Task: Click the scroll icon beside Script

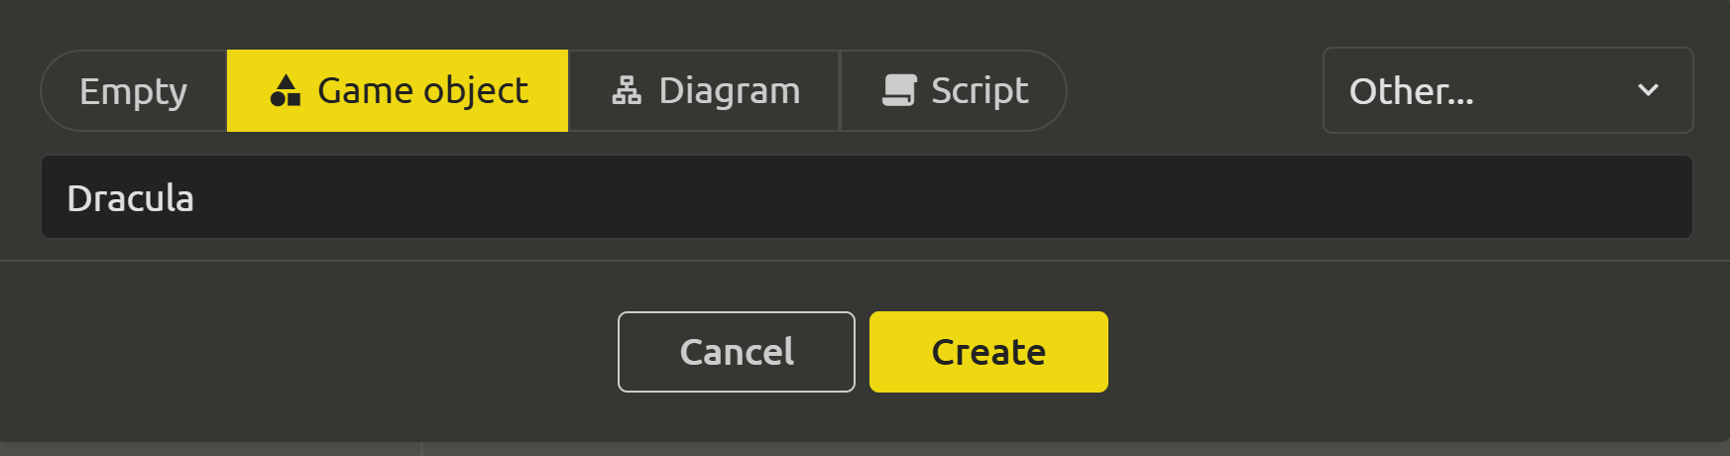Action: click(899, 90)
